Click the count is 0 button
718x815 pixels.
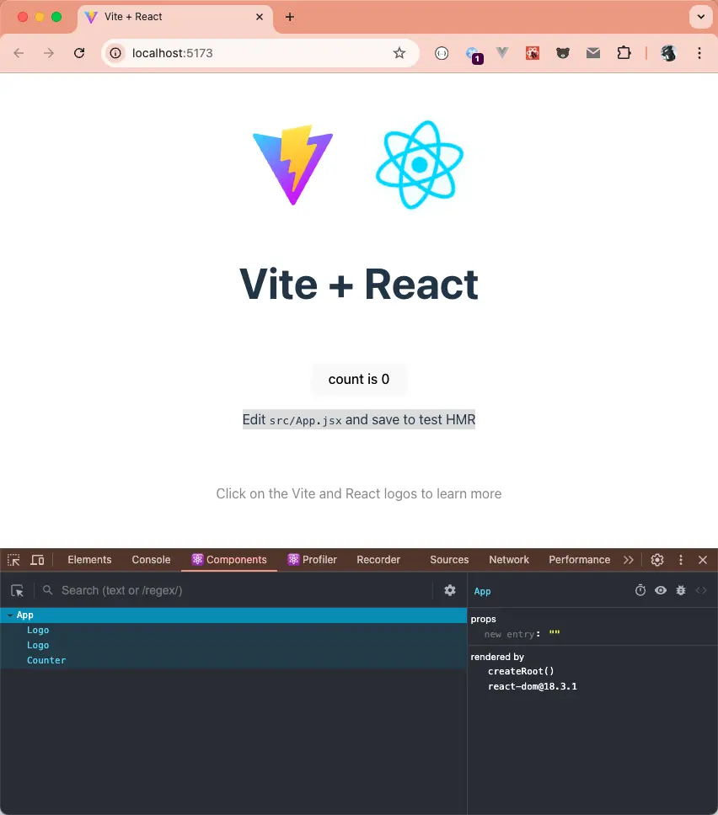click(x=359, y=379)
